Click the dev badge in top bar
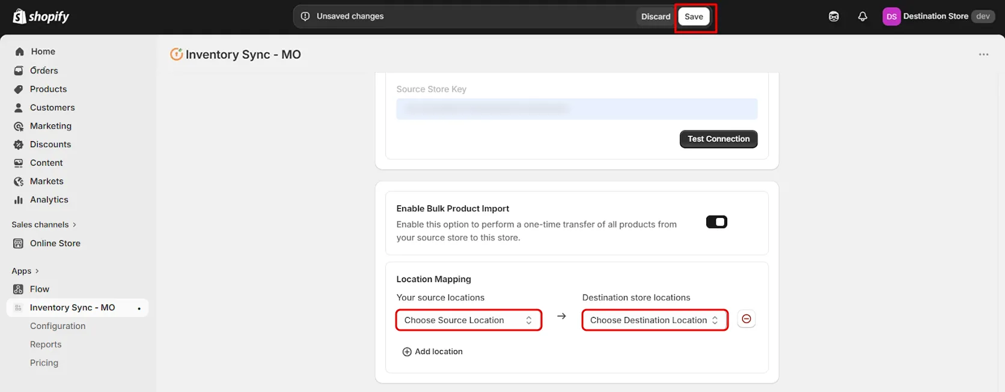Screen dimensions: 1005x392 [983, 17]
